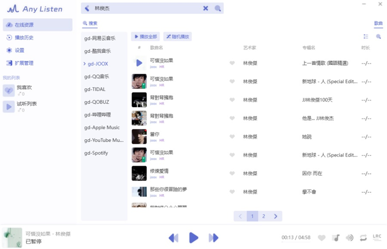Click 播放全部 play all button
Image resolution: width=387 pixels, height=249 pixels.
coord(145,37)
